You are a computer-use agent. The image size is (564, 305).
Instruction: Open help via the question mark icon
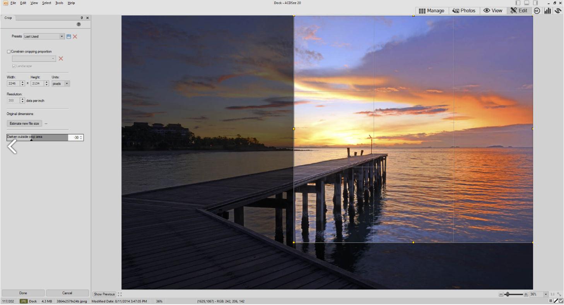[x=78, y=24]
